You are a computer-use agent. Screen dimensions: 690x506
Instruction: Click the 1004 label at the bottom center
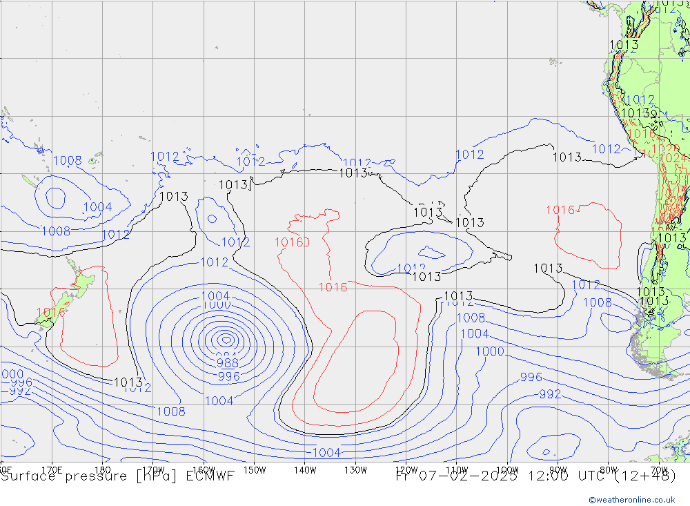[326, 452]
